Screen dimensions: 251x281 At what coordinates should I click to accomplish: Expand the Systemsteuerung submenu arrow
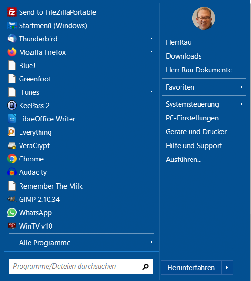coord(242,104)
